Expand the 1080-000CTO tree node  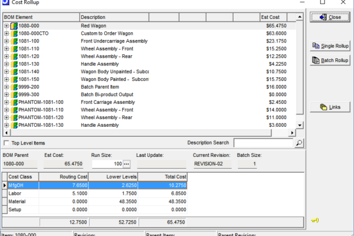(6, 34)
